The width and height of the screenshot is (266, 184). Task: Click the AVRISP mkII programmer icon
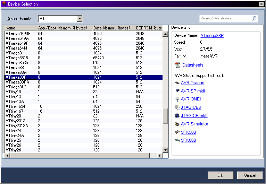point(177,91)
